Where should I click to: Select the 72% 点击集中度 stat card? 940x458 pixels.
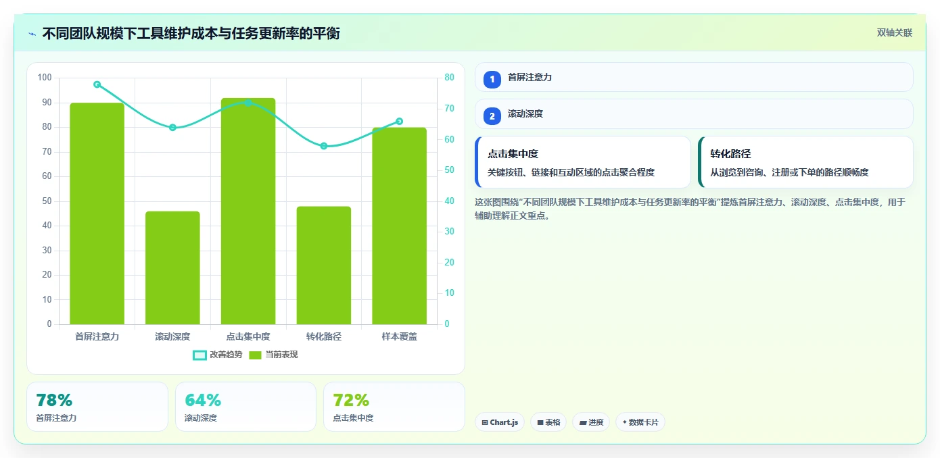coord(394,407)
